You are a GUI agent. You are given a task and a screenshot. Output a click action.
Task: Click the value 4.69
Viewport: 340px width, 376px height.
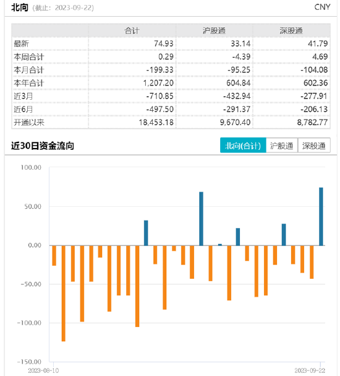point(320,57)
